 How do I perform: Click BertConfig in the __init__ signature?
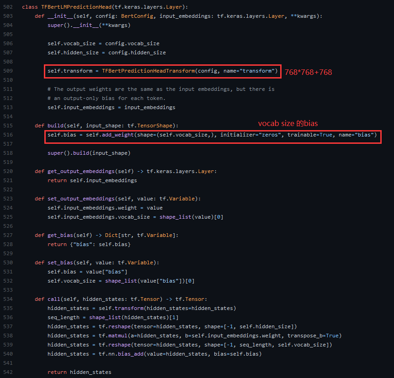137,16
